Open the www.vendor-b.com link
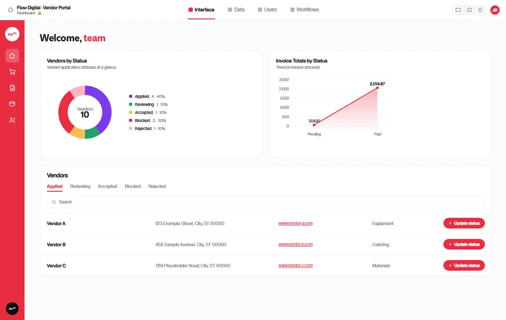Screen dimensions: 506x320 pyautogui.click(x=296, y=244)
